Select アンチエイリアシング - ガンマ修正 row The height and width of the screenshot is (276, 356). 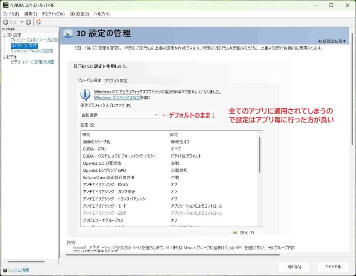pyautogui.click(x=169, y=192)
